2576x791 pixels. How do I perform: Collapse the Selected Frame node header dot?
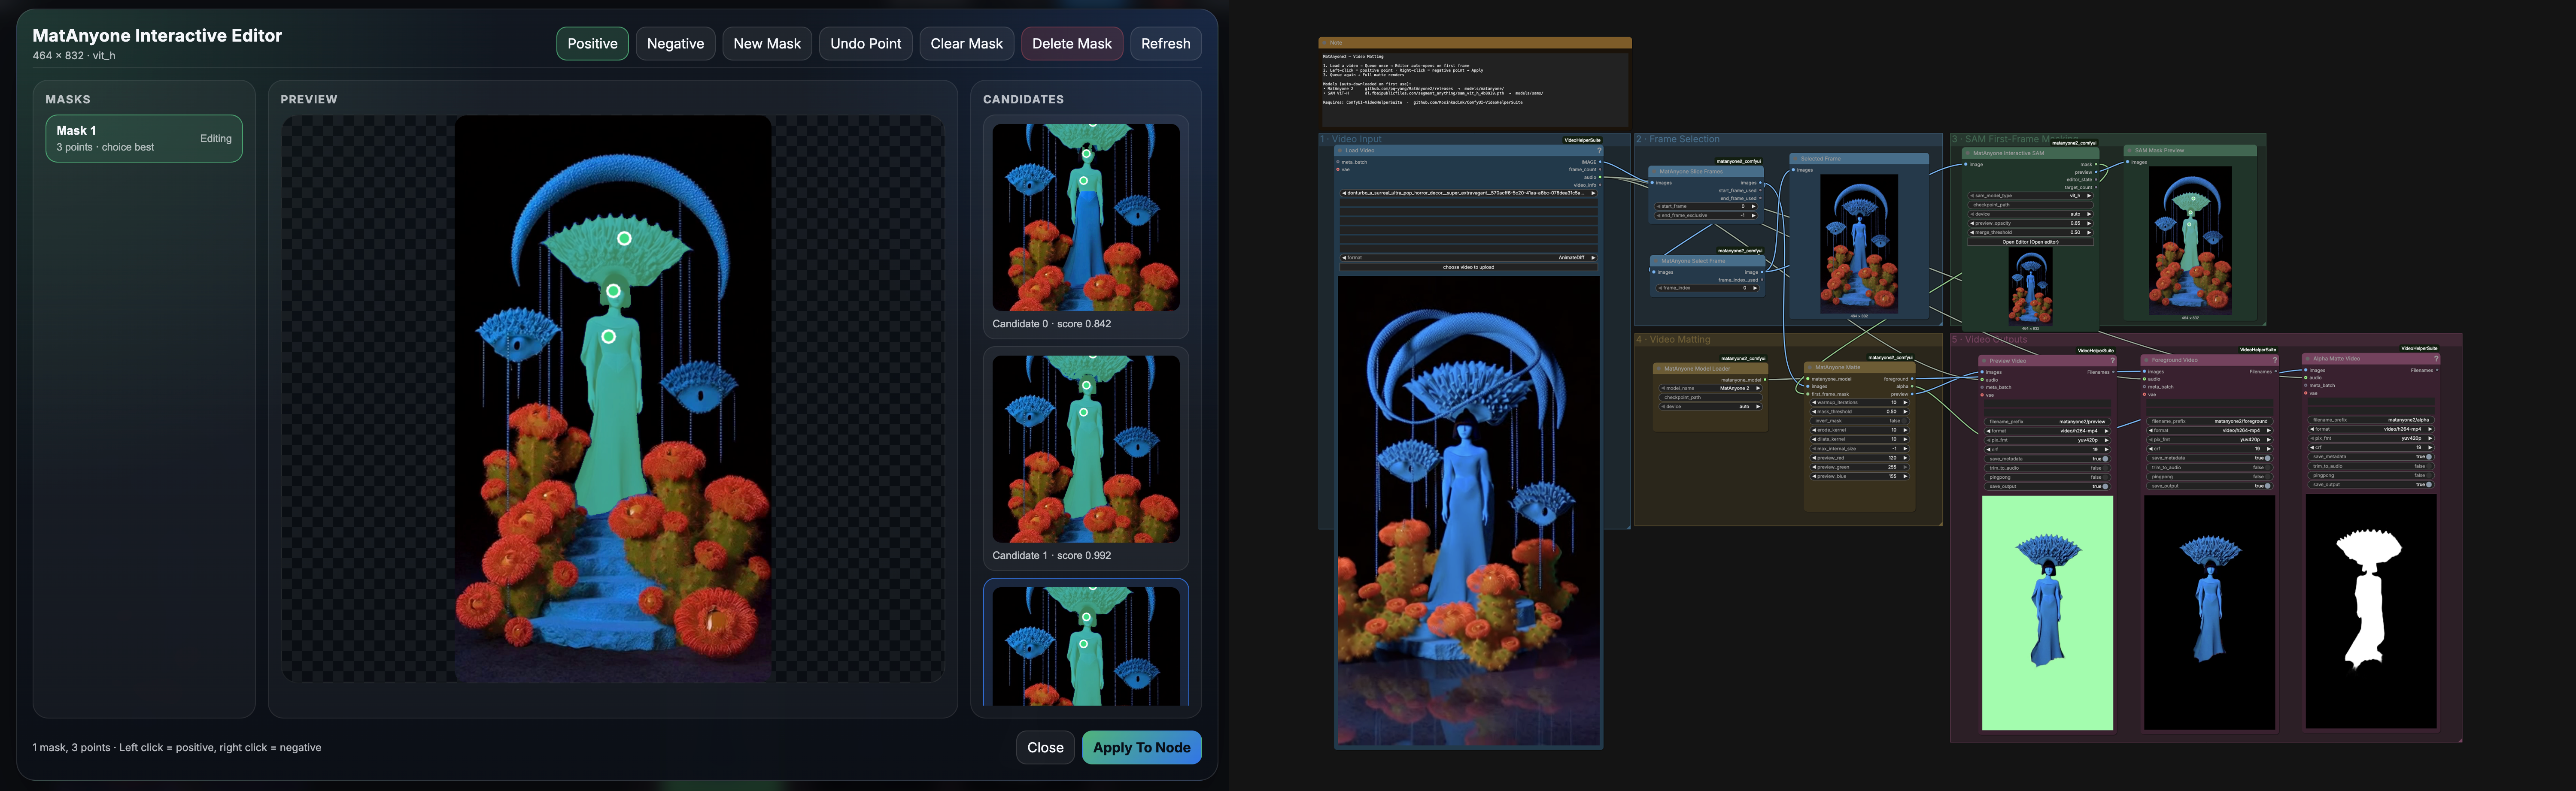(x=1795, y=159)
